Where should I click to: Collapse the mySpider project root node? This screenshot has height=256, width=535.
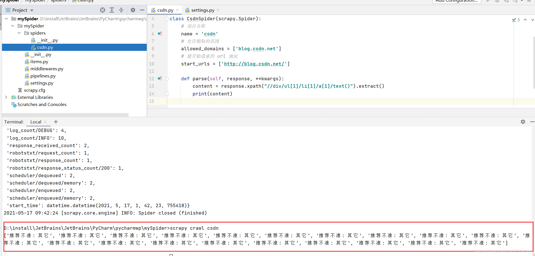(6, 19)
